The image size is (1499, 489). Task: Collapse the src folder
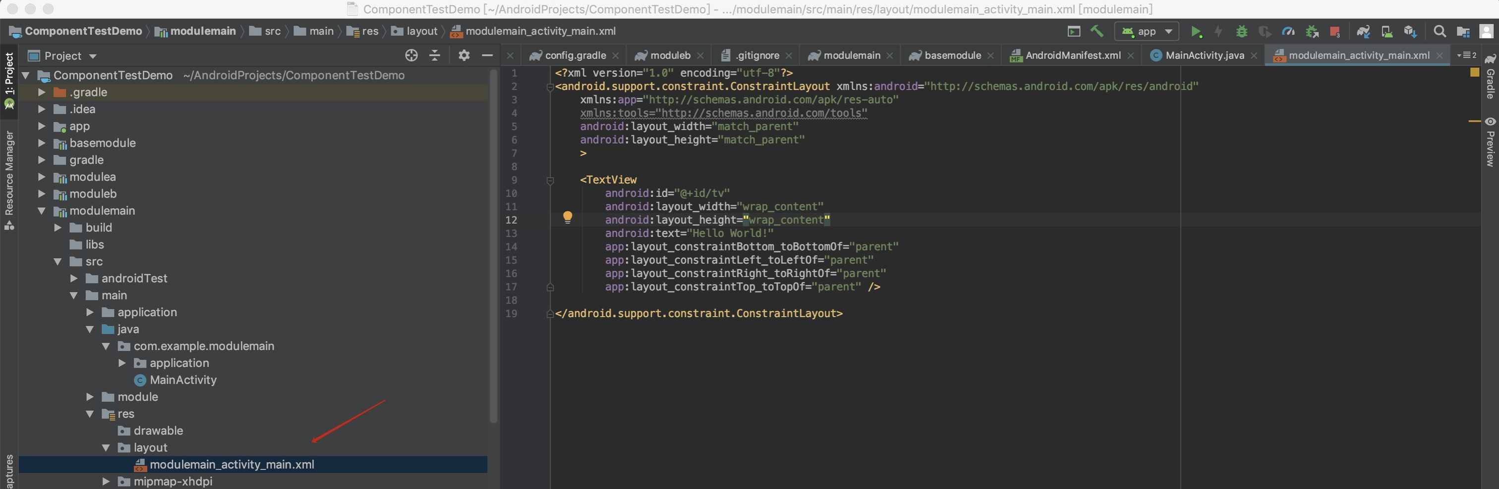click(x=58, y=261)
